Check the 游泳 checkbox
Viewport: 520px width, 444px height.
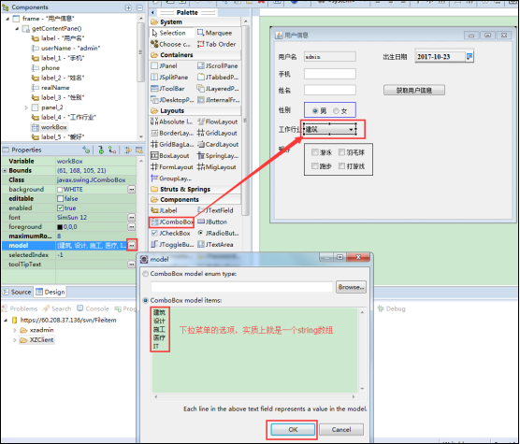[315, 152]
